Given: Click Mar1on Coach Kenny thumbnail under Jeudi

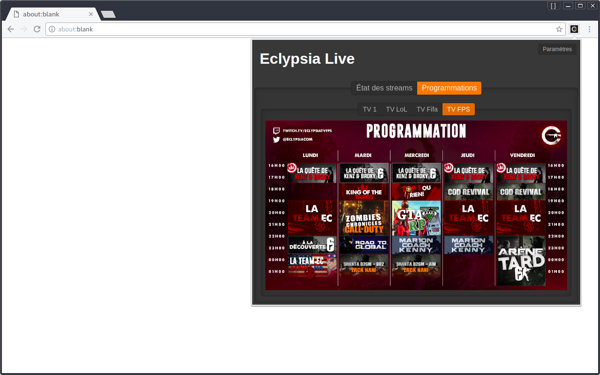Looking at the screenshot, I should coord(468,245).
